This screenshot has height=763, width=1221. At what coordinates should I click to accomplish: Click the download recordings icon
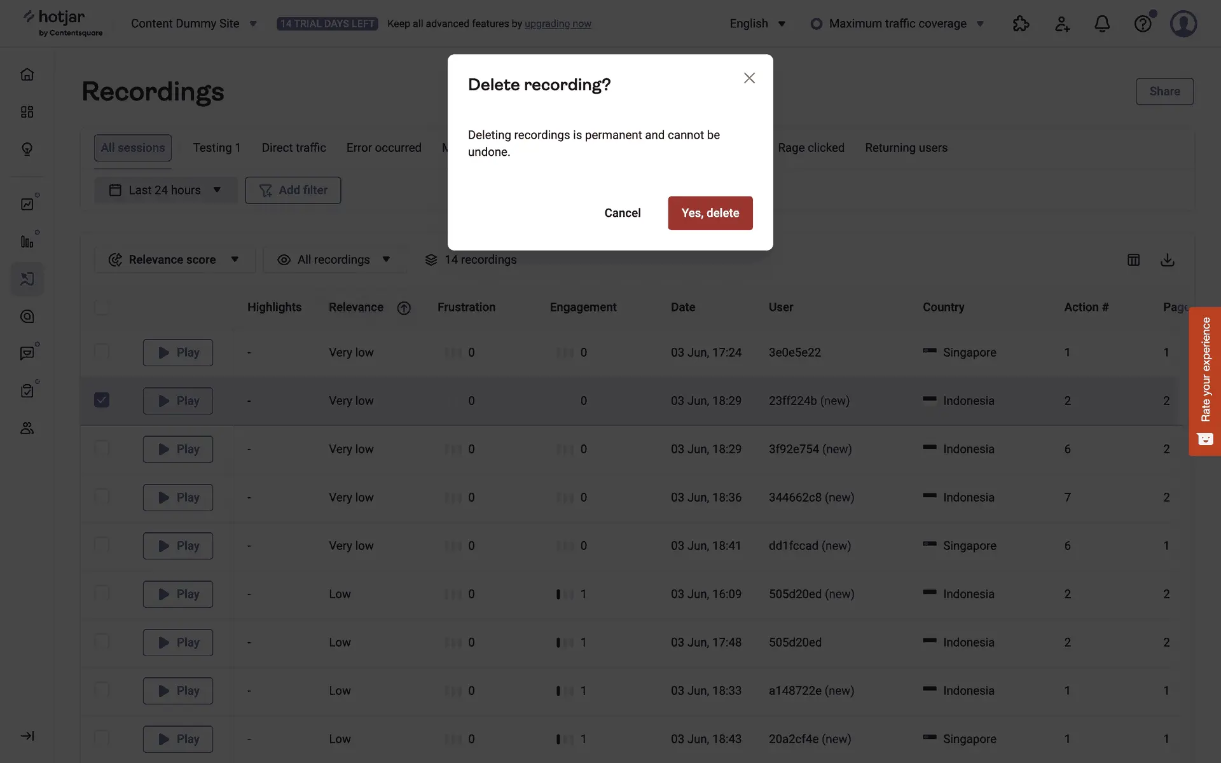pos(1167,259)
